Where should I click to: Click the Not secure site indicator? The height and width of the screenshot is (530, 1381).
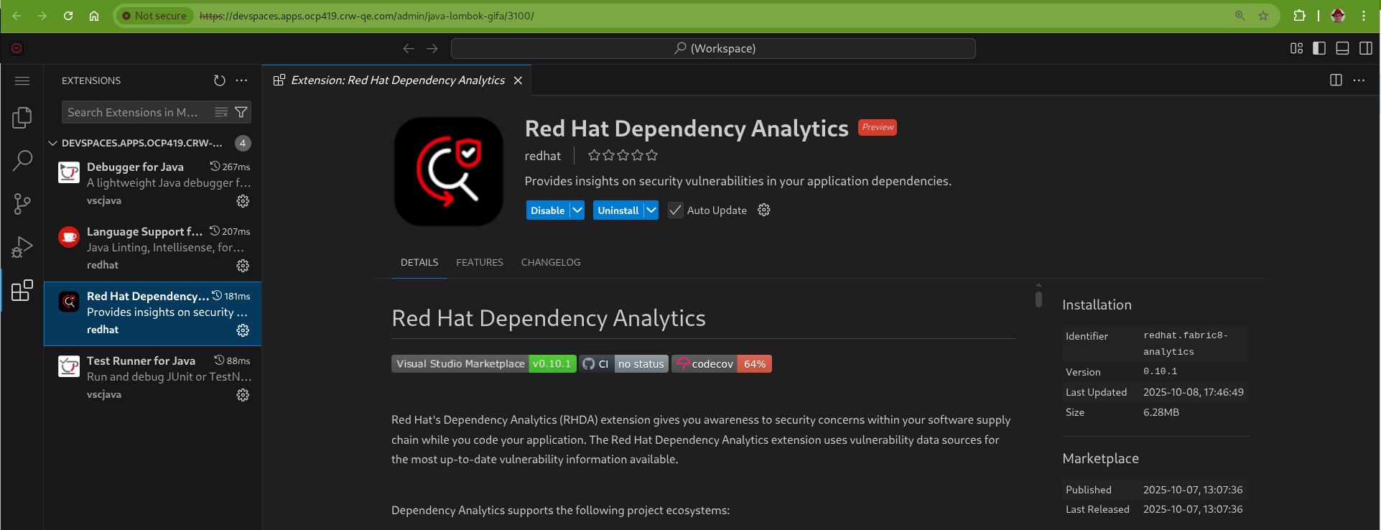[154, 16]
